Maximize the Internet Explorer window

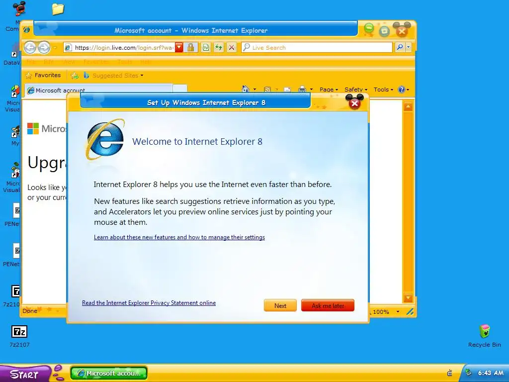[x=384, y=31]
